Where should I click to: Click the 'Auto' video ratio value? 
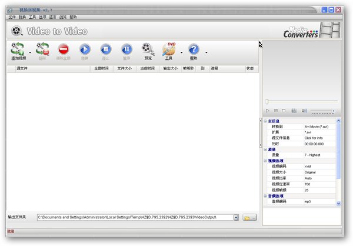[x=308, y=178]
